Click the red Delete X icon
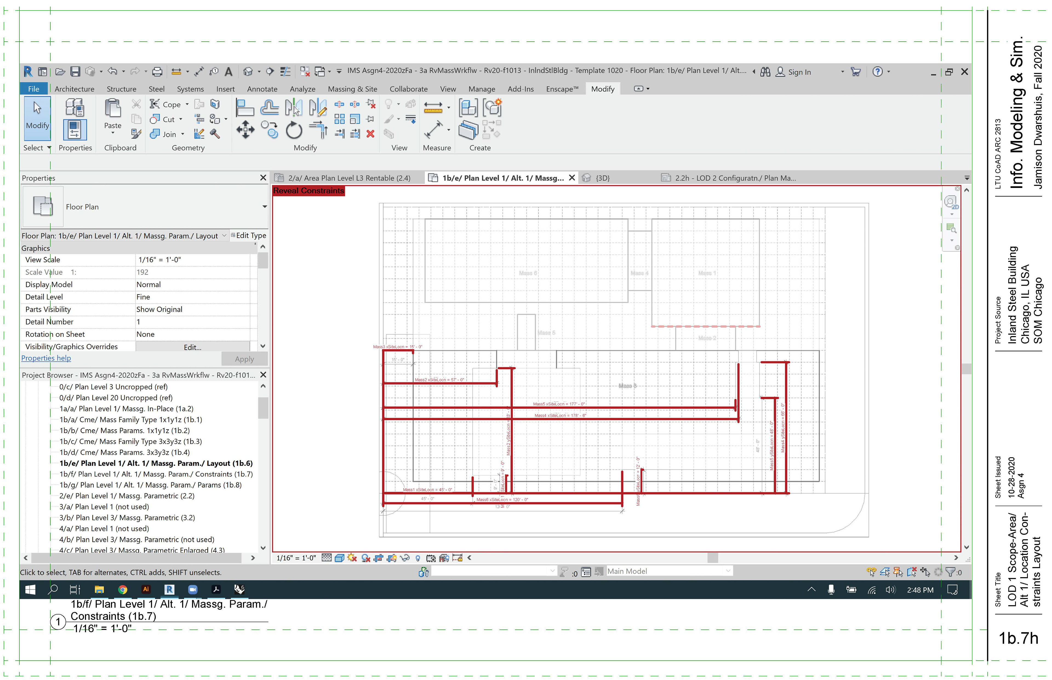The image size is (1052, 680). click(x=370, y=134)
